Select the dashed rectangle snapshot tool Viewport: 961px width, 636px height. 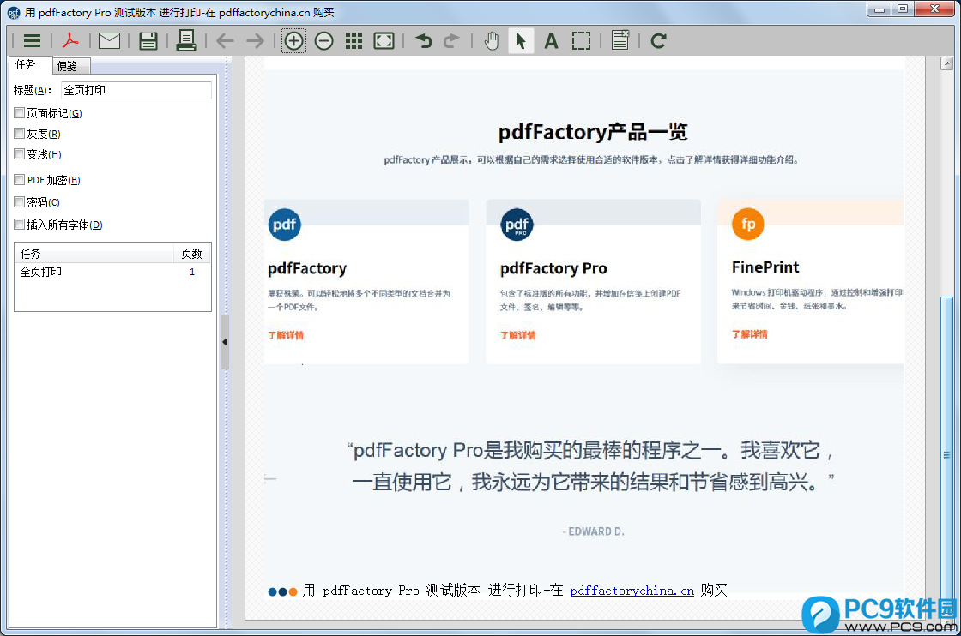point(581,41)
